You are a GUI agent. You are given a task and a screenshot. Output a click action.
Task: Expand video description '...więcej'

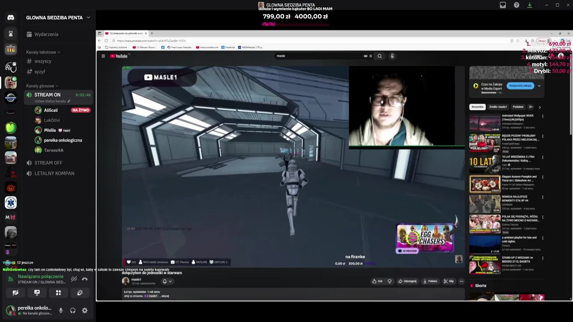click(164, 296)
